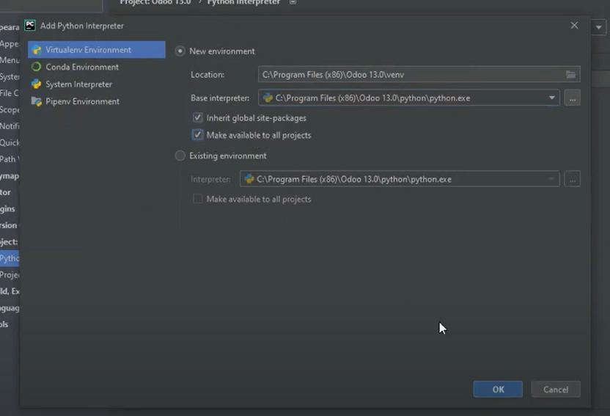The width and height of the screenshot is (610, 416).
Task: Click the System Interpreter Python icon
Action: tap(36, 84)
